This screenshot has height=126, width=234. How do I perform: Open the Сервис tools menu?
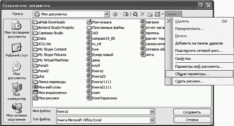tap(173, 14)
